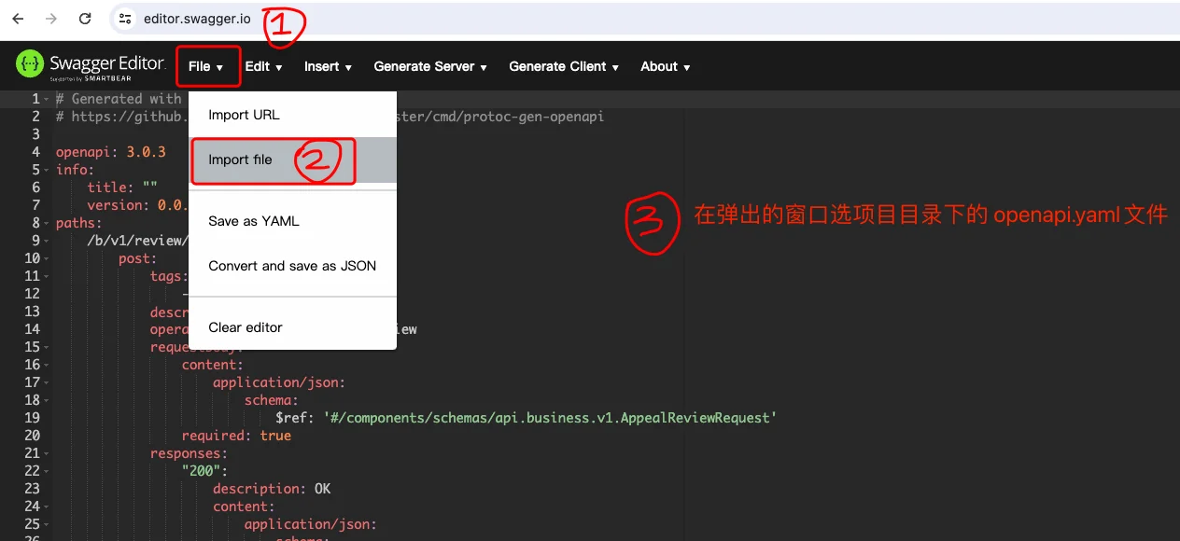The width and height of the screenshot is (1180, 541).
Task: Collapse the info section fold arrow
Action: tap(45, 169)
